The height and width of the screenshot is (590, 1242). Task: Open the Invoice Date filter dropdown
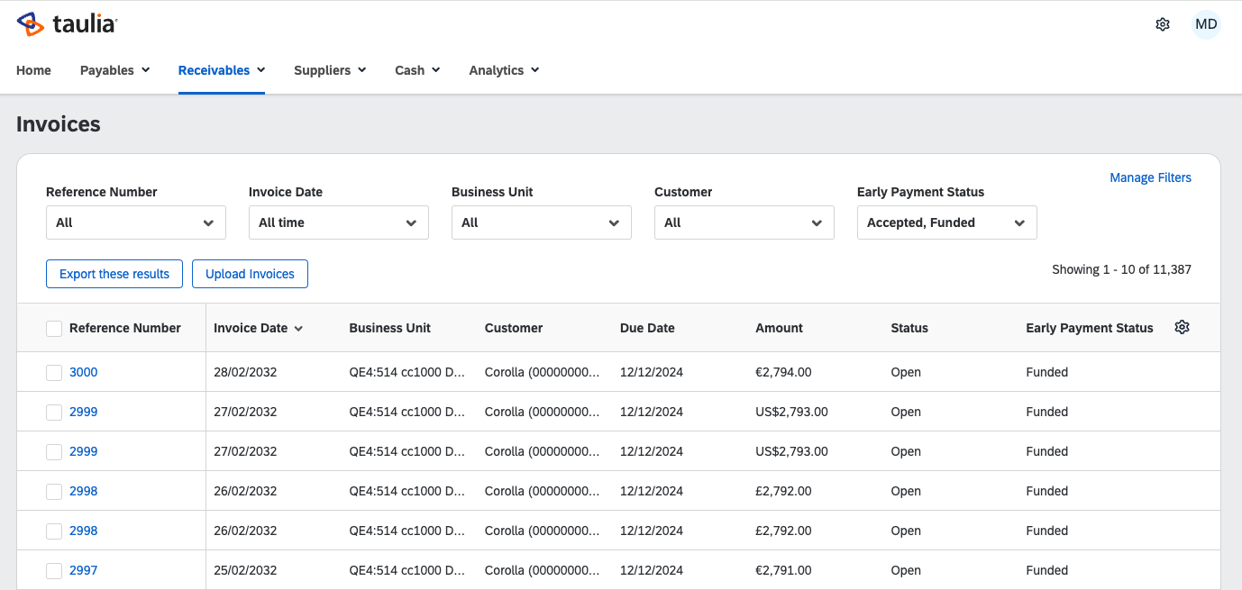click(338, 222)
